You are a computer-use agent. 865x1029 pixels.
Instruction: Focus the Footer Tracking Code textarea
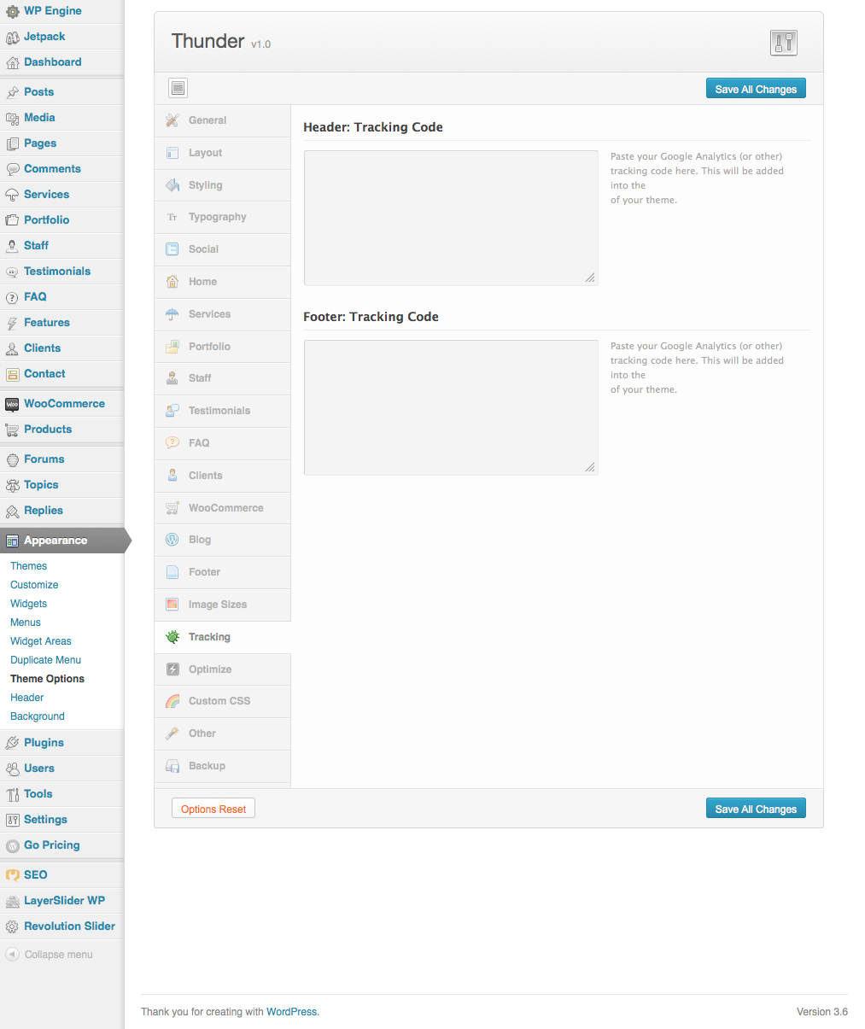pos(451,407)
